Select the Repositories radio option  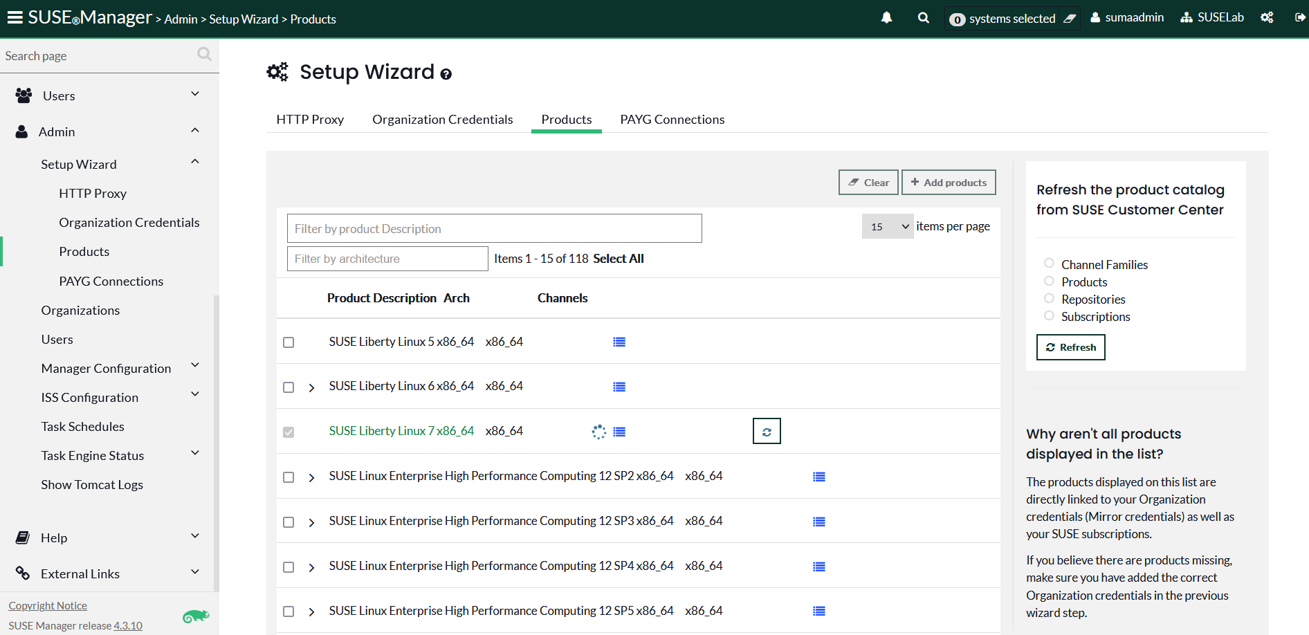(1049, 298)
